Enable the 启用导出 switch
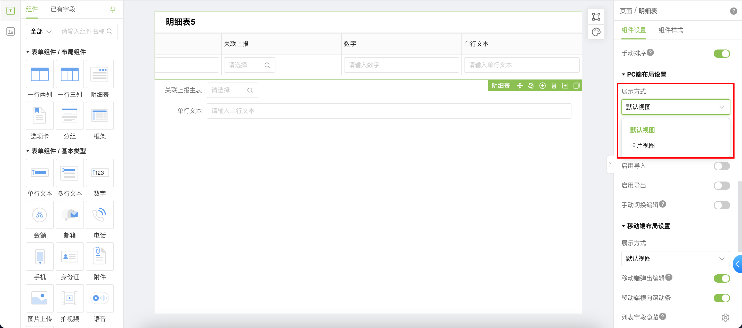 (722, 186)
